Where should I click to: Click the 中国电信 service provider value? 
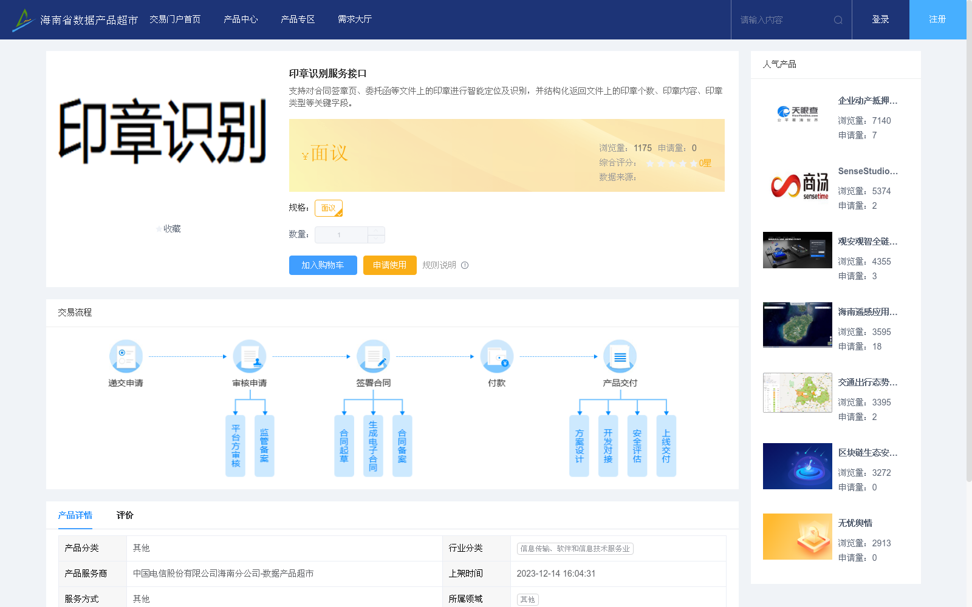tap(223, 574)
